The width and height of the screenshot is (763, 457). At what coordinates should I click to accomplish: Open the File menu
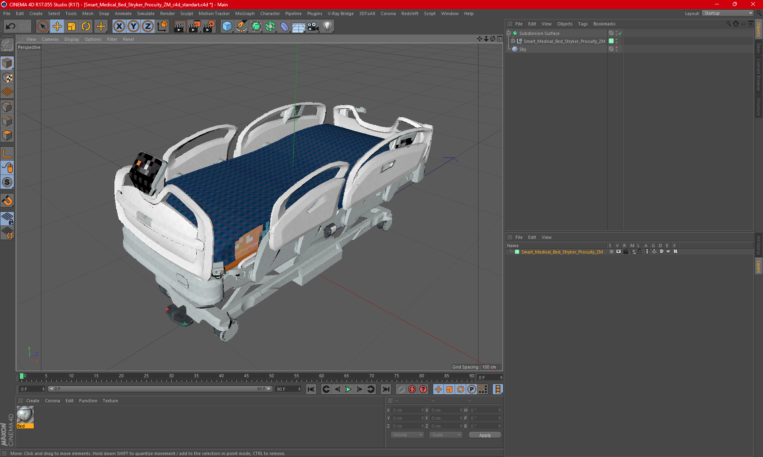point(7,13)
